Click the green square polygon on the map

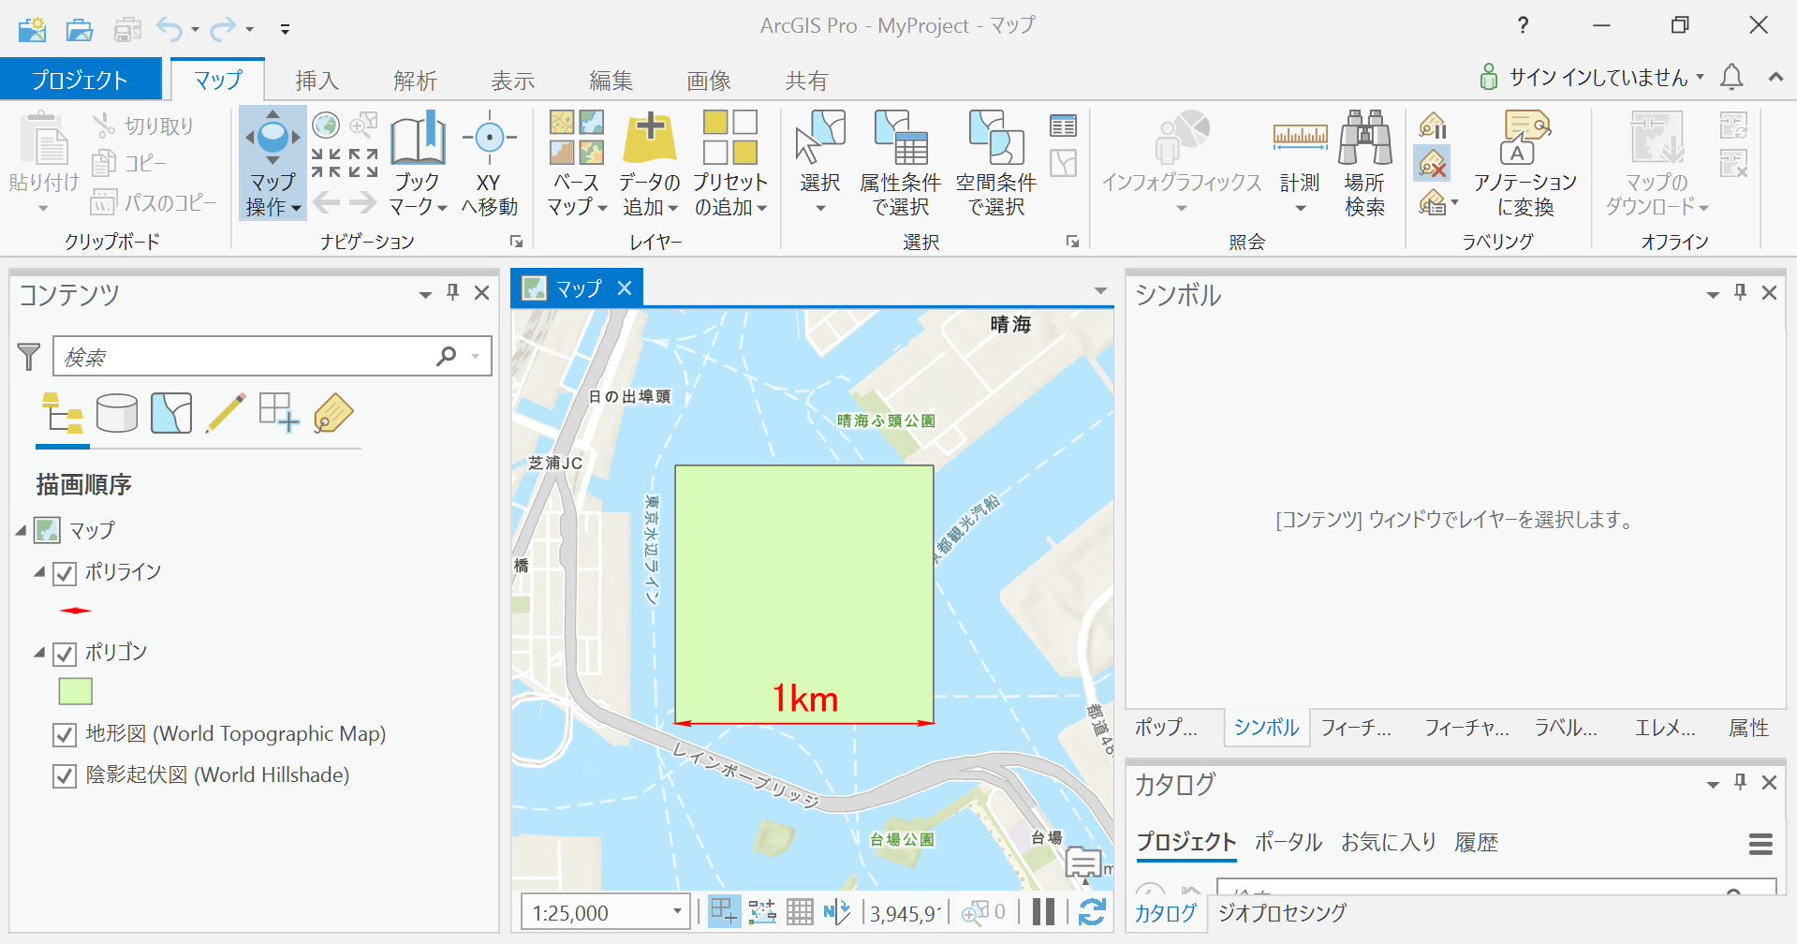(804, 594)
